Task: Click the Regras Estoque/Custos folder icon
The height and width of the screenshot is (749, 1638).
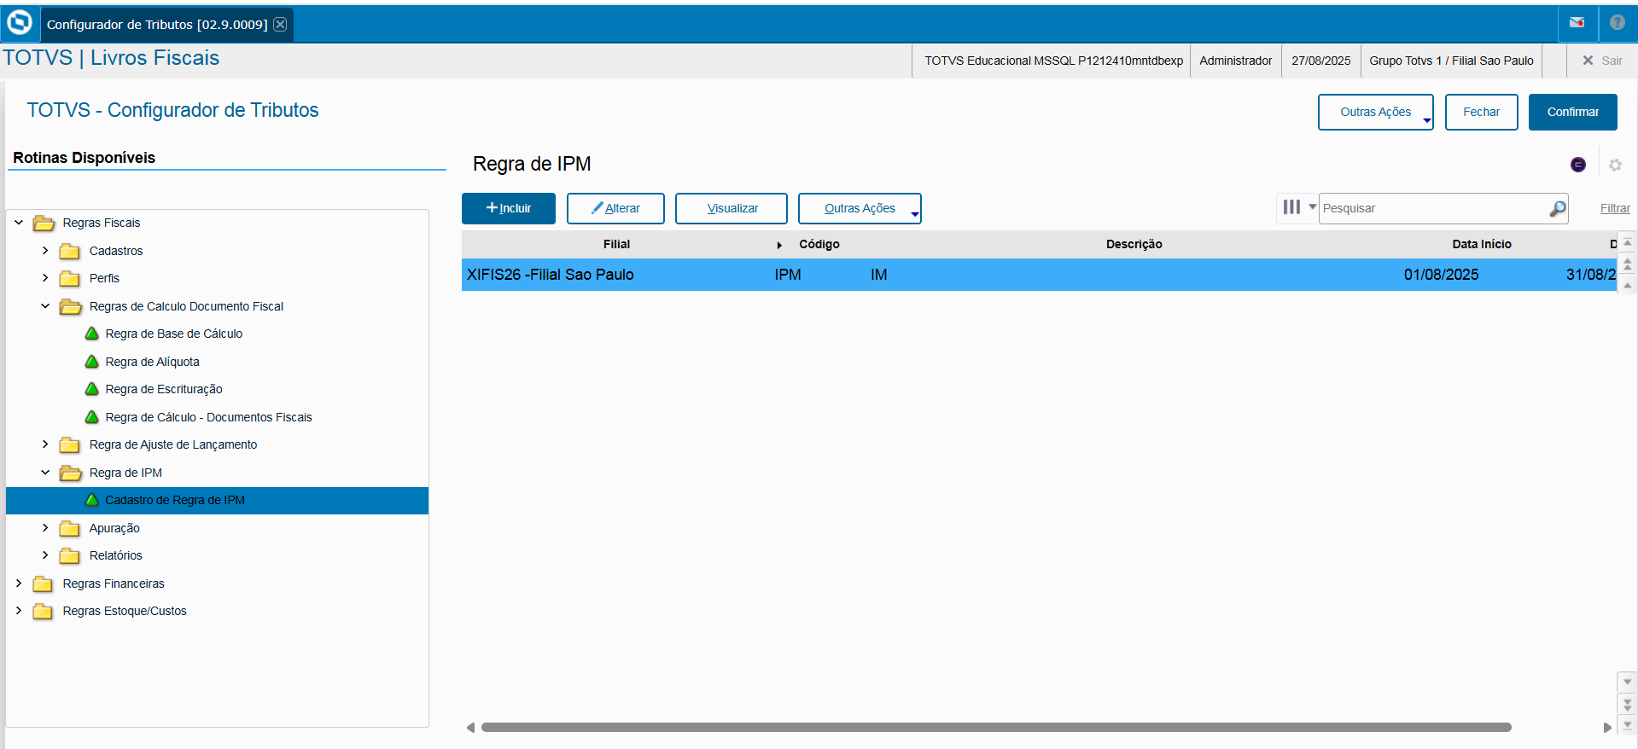Action: [x=43, y=612]
